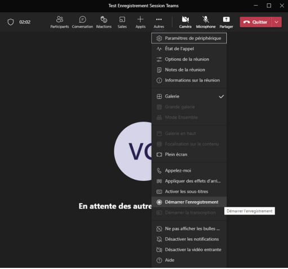
Task: Select Plein écran option
Action: (x=189, y=154)
